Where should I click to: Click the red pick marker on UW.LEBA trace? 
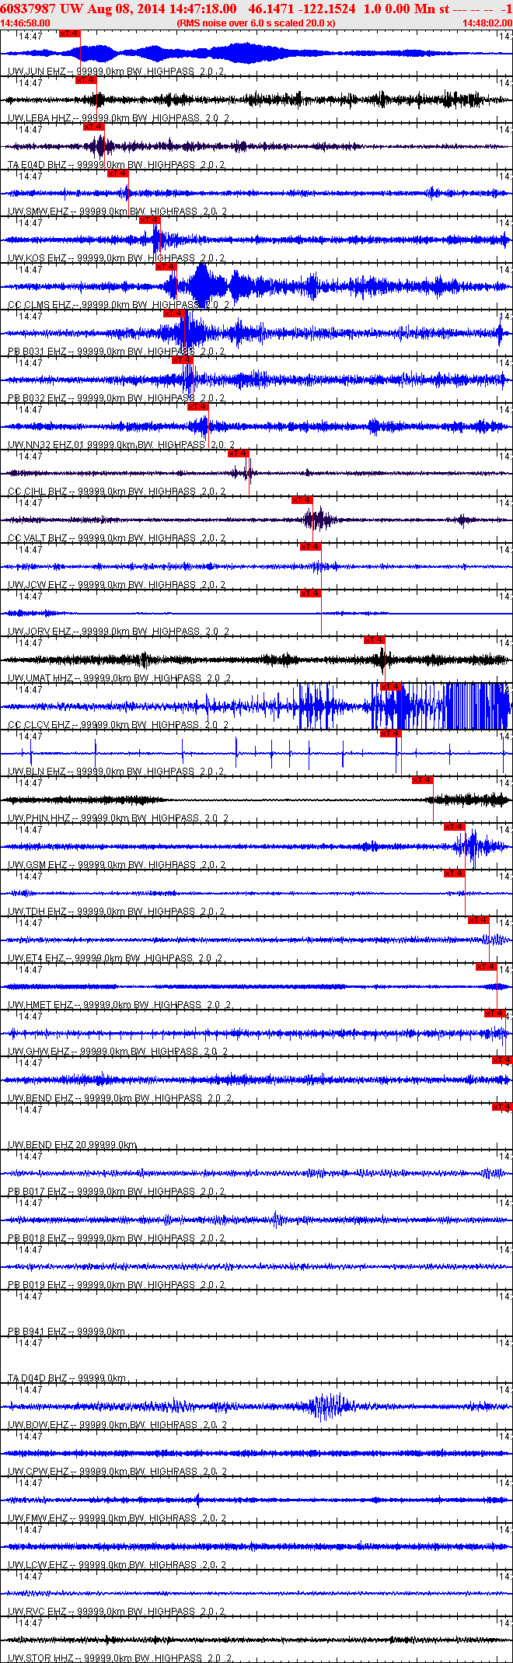pos(85,80)
